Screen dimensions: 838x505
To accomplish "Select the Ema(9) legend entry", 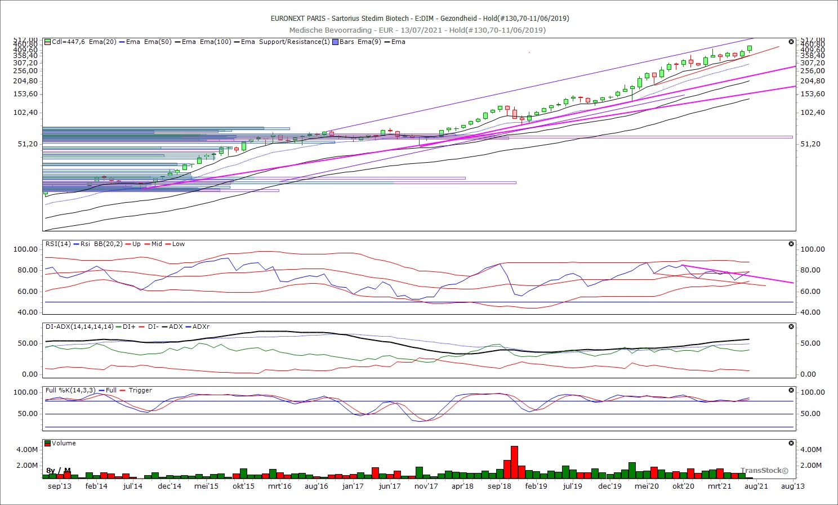I will 369,42.
